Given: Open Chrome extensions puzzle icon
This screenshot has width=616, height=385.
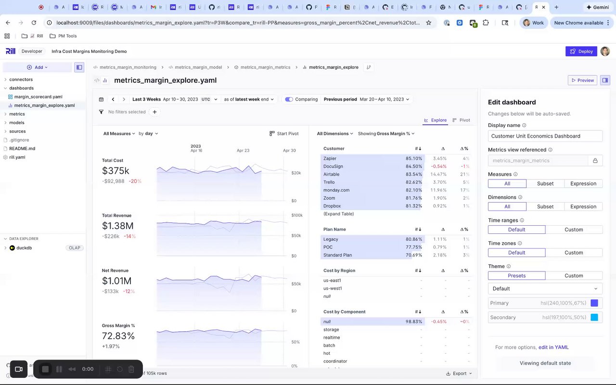Looking at the screenshot, I should click(x=486, y=23).
